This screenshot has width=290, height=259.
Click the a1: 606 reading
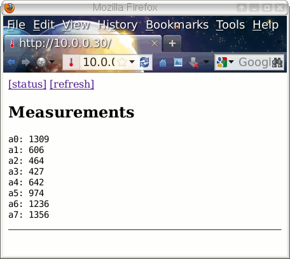[26, 150]
